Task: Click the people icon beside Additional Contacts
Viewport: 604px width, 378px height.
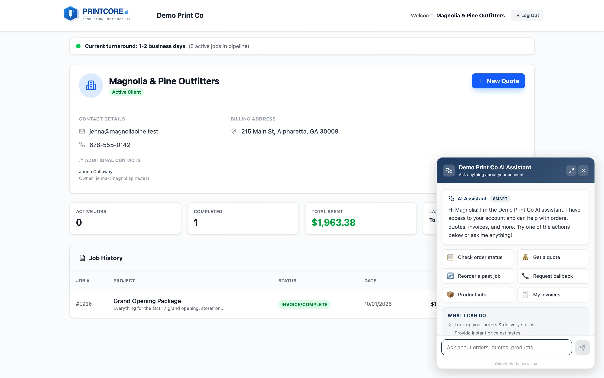Action: click(x=81, y=160)
